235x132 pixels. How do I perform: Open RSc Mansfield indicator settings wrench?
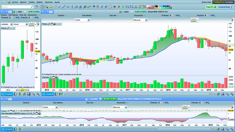click(x=34, y=114)
